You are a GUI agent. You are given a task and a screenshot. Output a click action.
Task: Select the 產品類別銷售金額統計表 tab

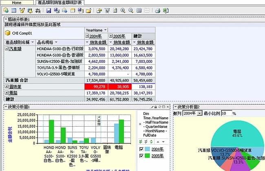coord(60,2)
